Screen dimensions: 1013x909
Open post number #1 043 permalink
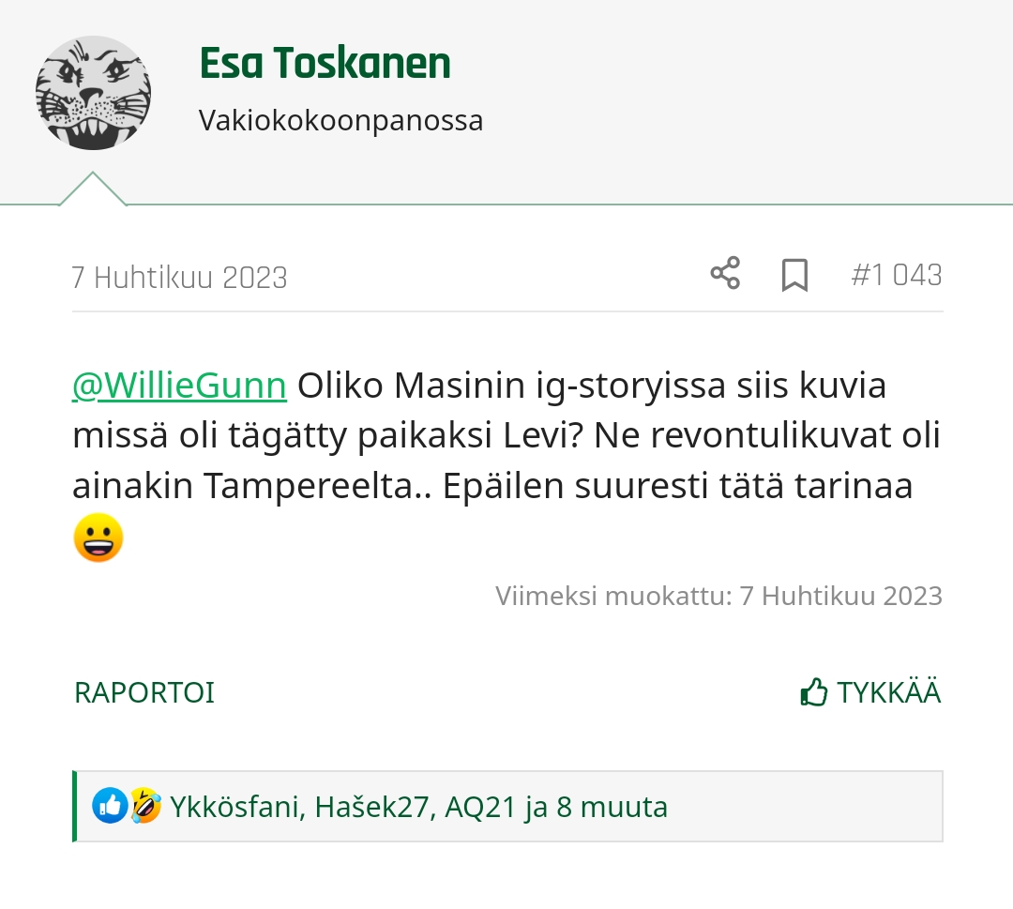point(897,275)
